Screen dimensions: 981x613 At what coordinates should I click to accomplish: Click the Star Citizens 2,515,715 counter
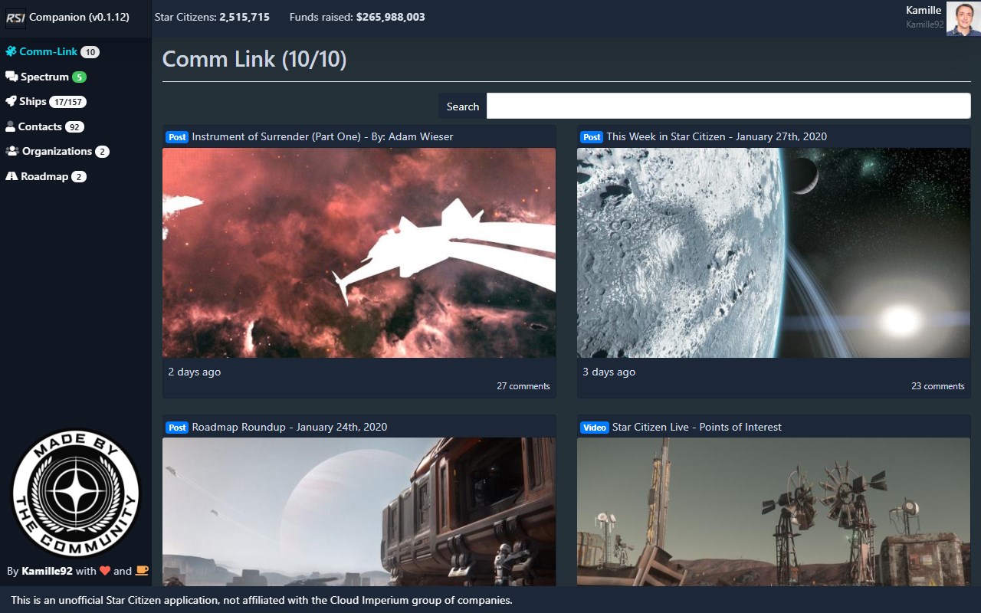212,17
